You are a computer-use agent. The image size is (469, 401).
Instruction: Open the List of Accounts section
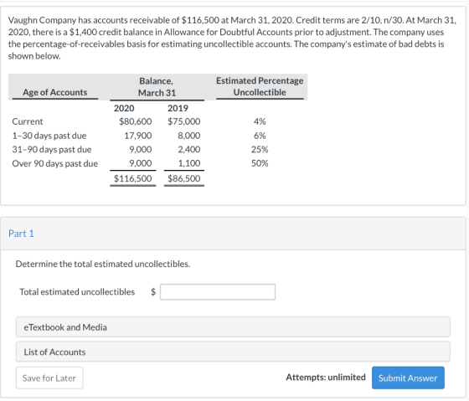(x=233, y=352)
